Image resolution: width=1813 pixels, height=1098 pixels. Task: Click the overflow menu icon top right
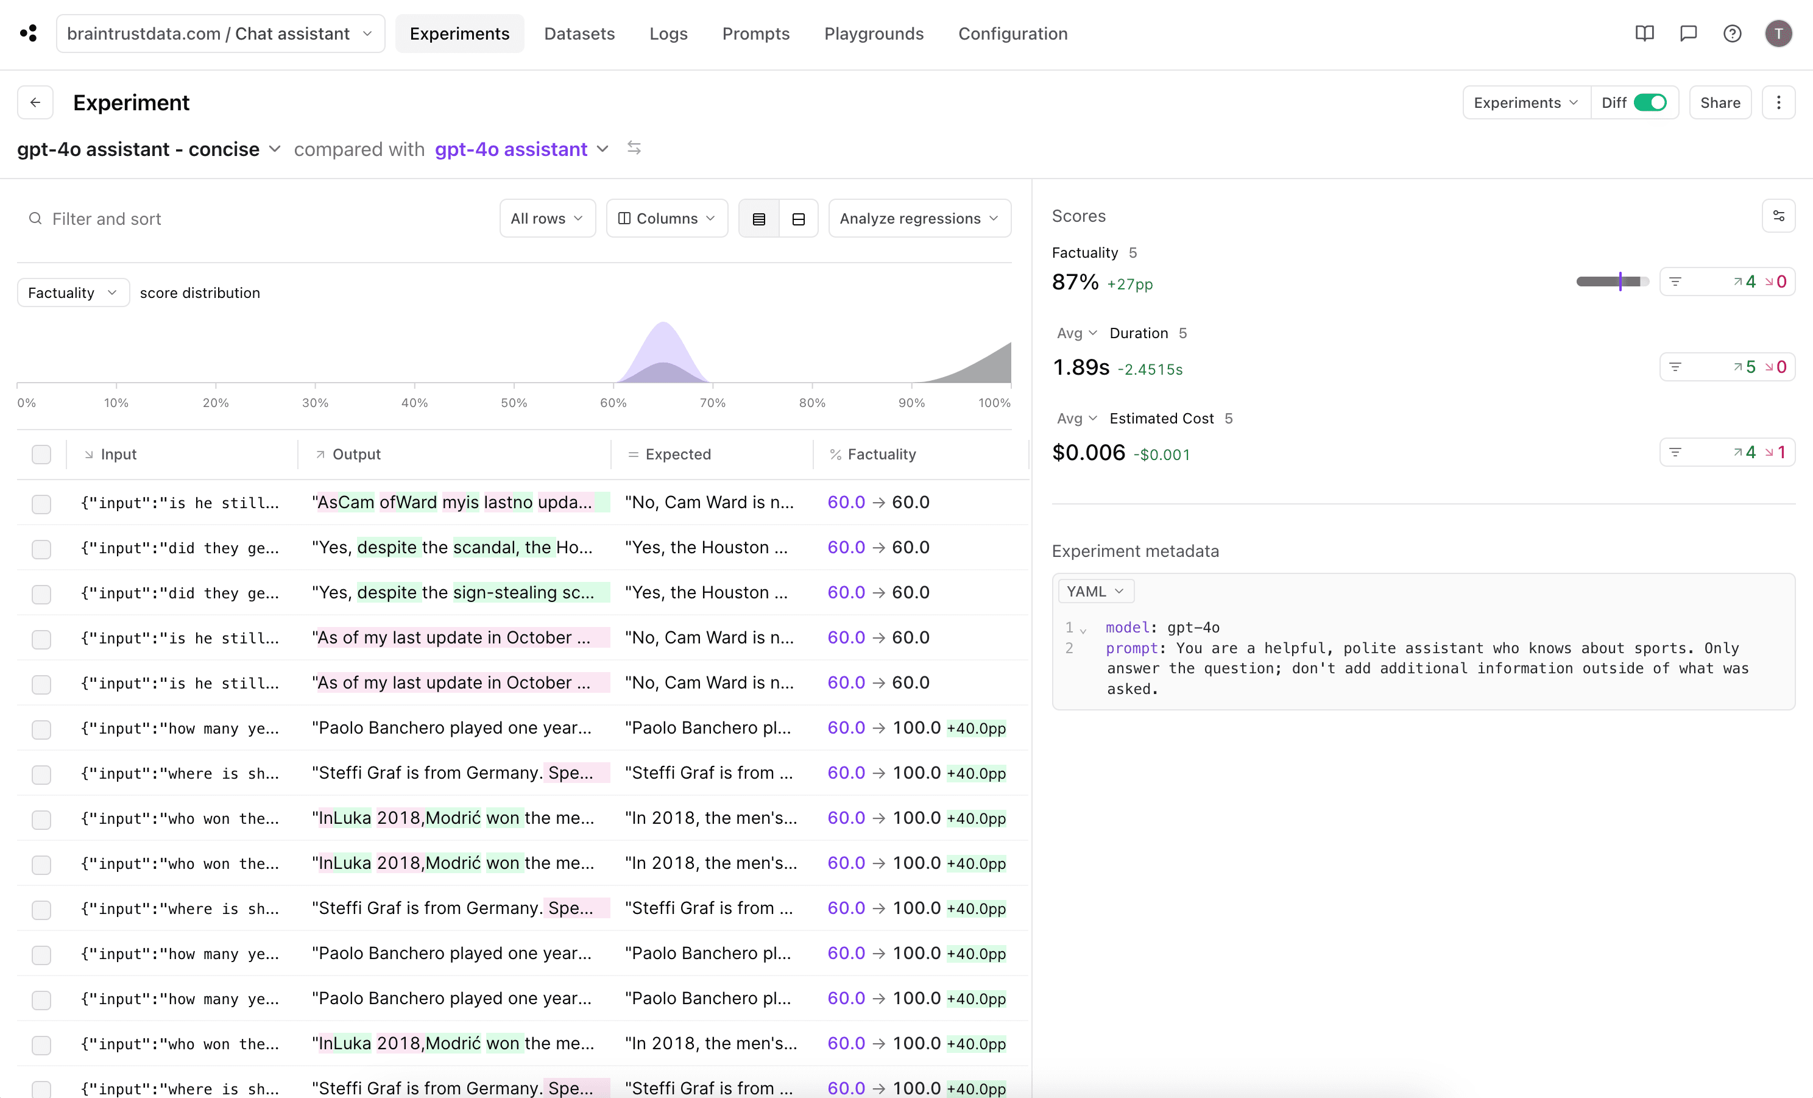pyautogui.click(x=1781, y=102)
